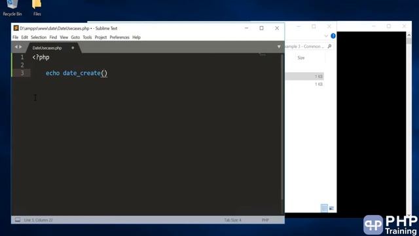Open the tab list dropdown arrow
Viewport: 419px width, 236px height.
[279, 47]
